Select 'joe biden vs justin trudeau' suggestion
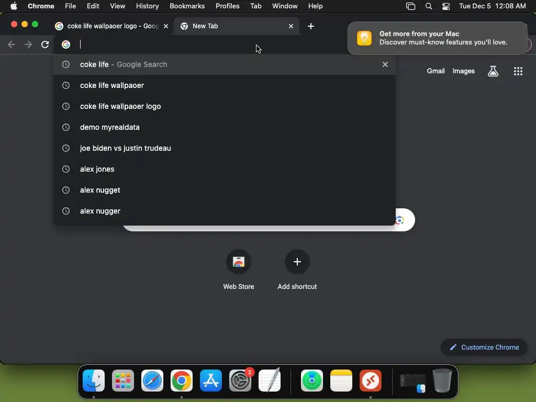 point(225,148)
